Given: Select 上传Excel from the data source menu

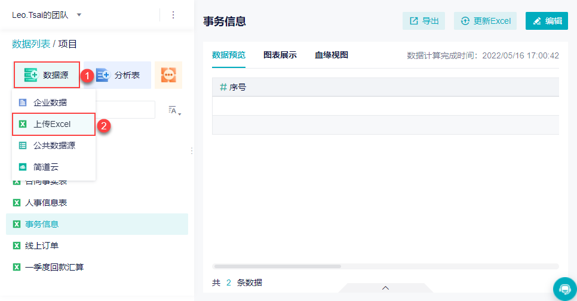Looking at the screenshot, I should (54, 124).
